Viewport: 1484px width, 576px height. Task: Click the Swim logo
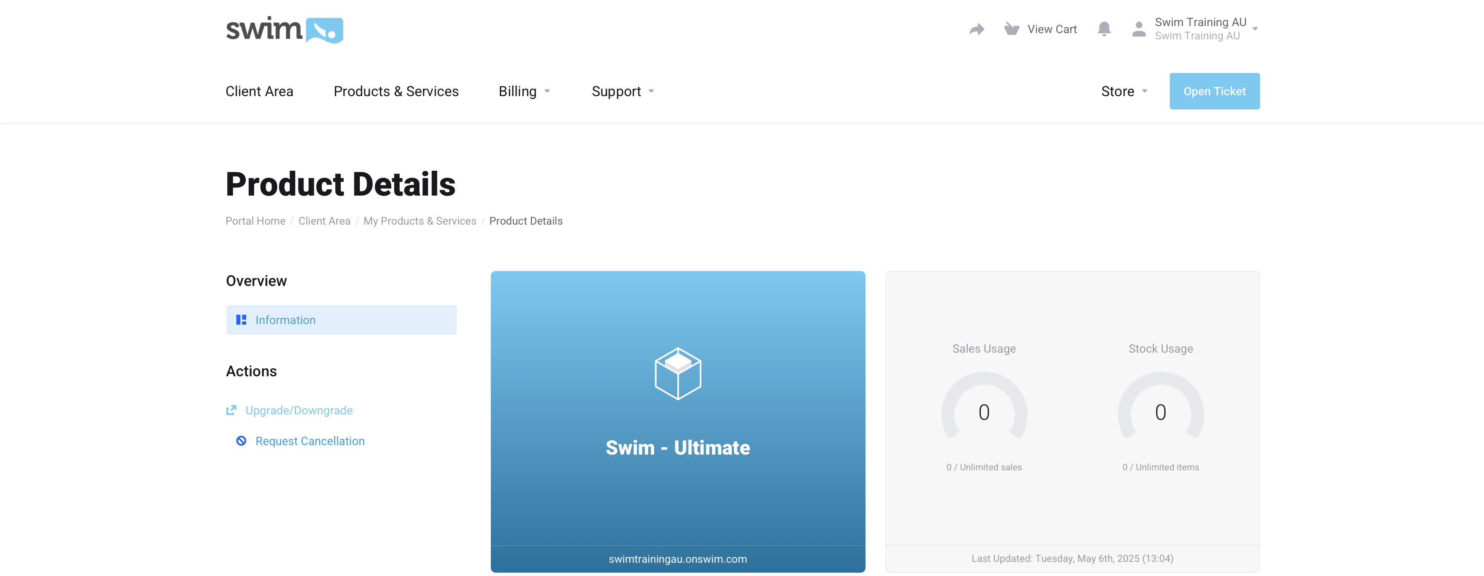click(x=285, y=30)
